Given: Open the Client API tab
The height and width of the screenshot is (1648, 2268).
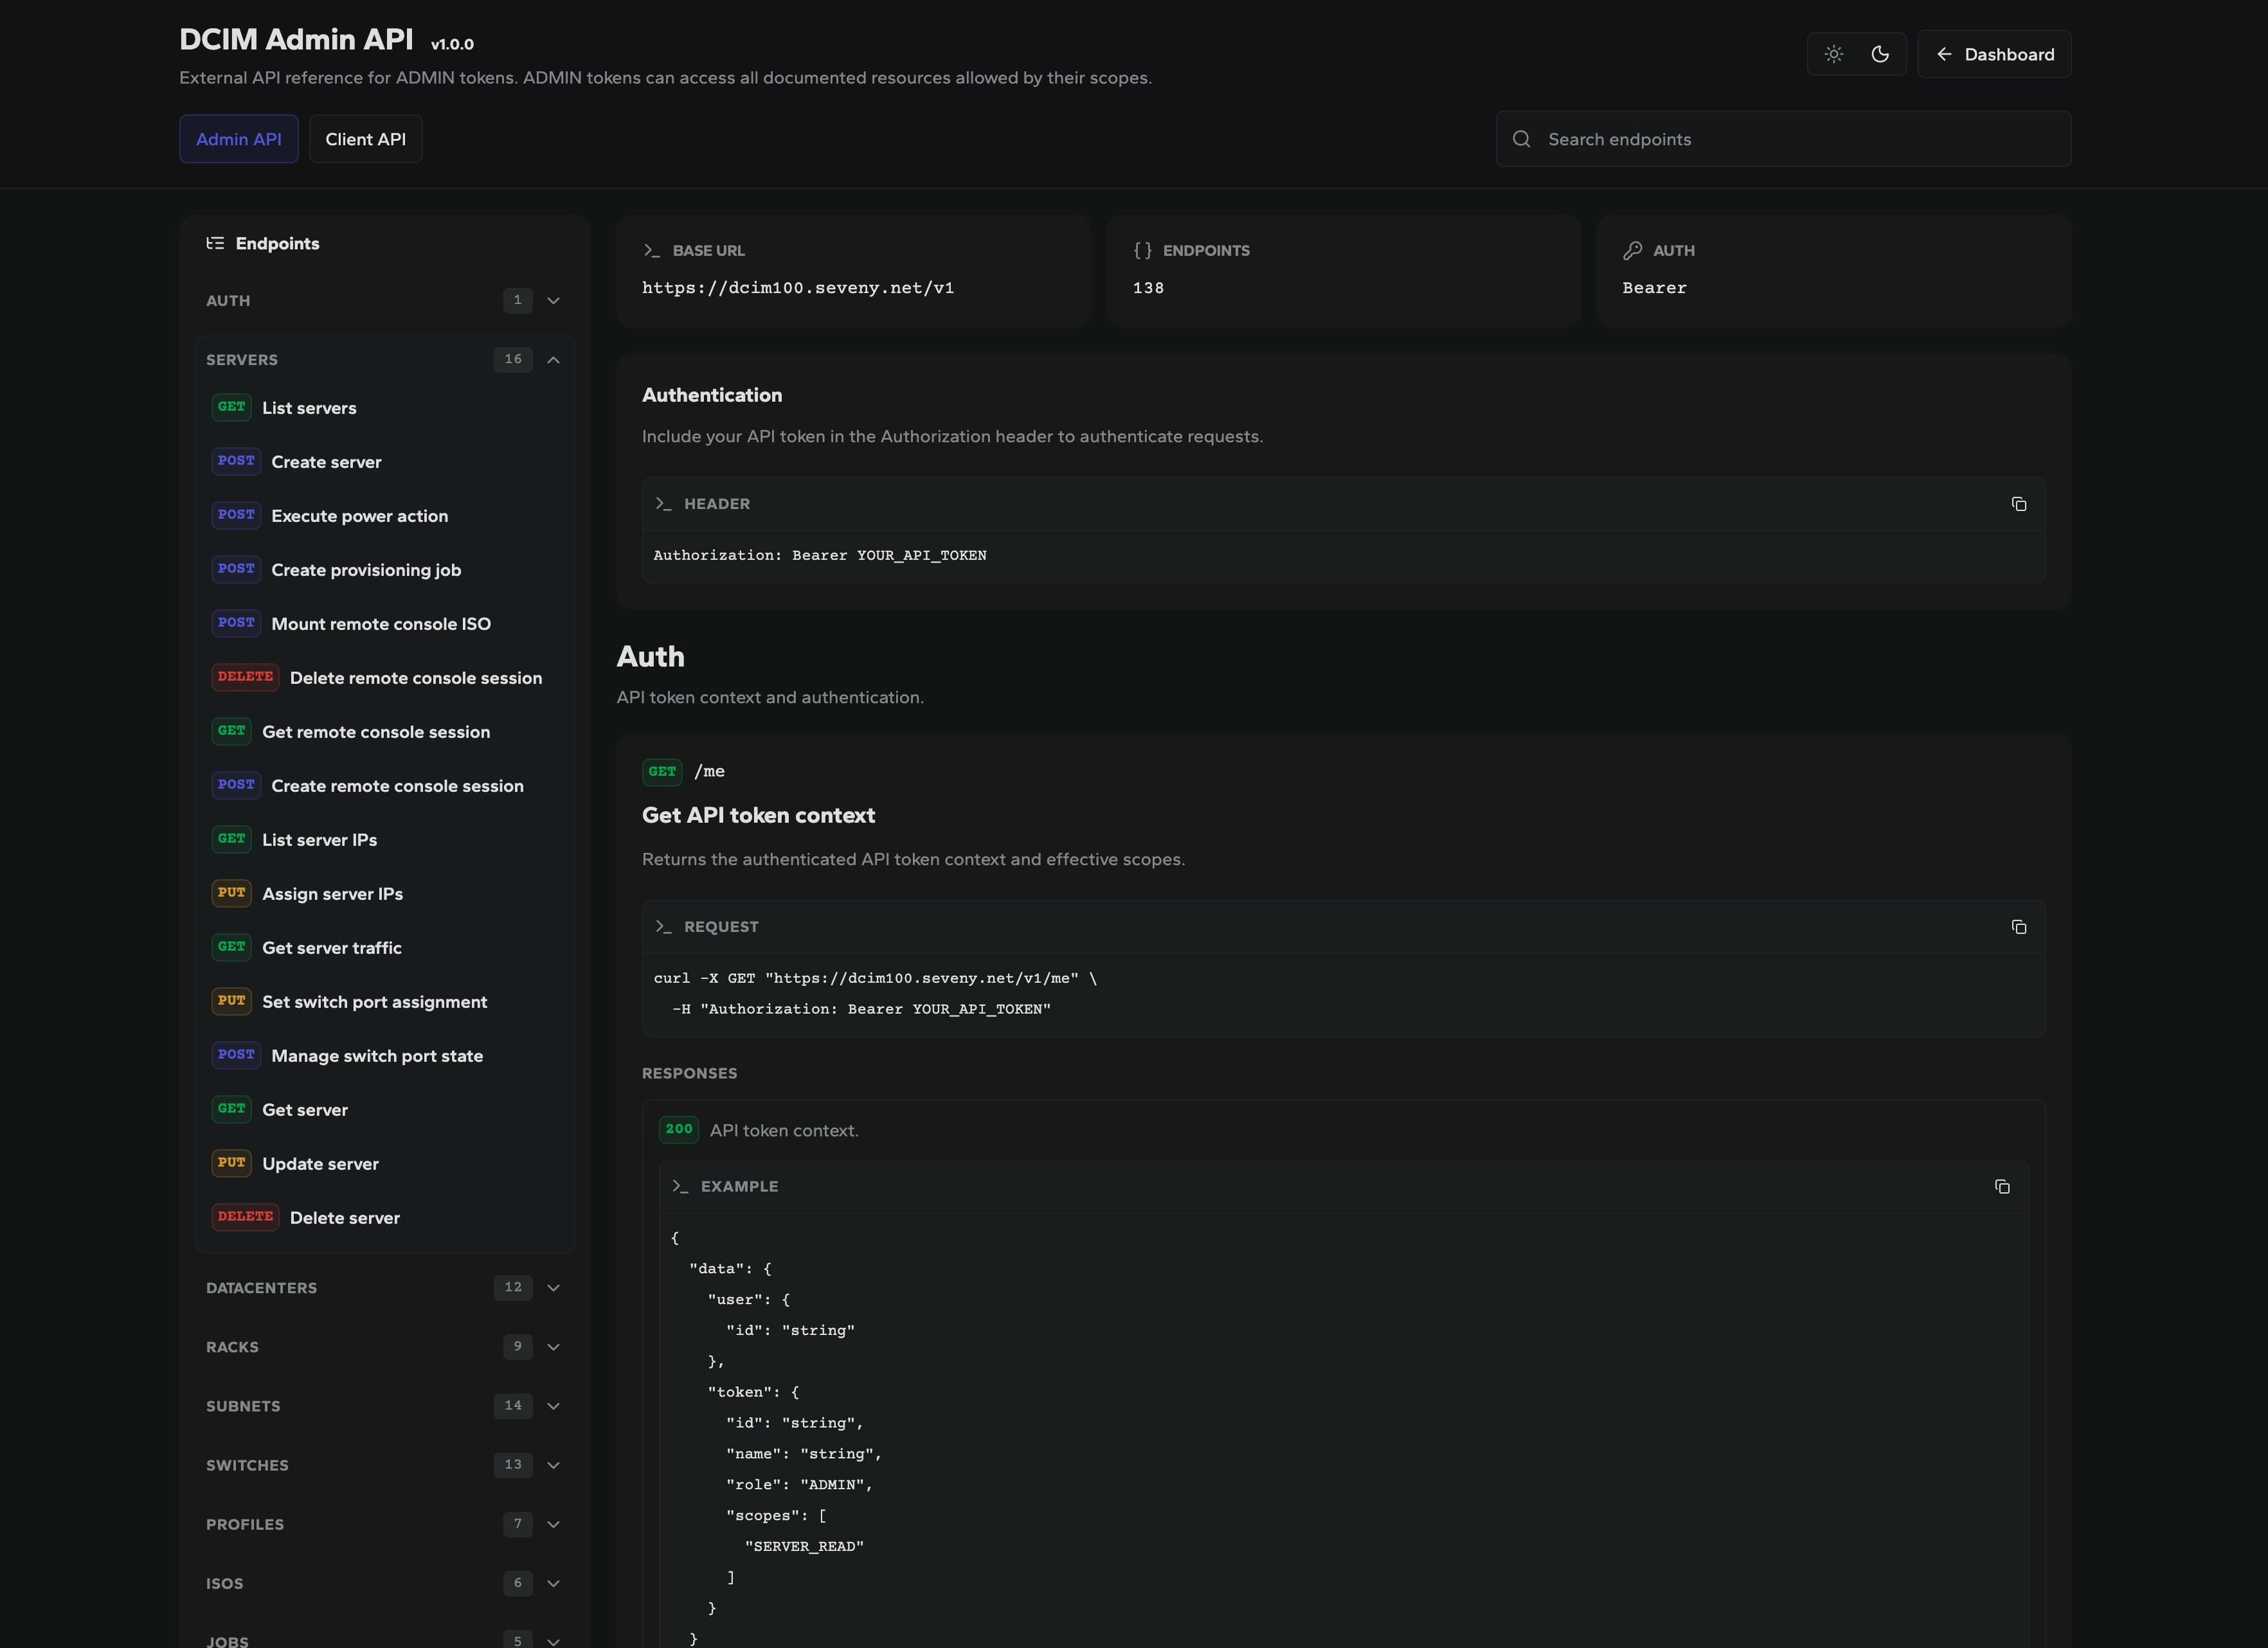Looking at the screenshot, I should click(365, 139).
